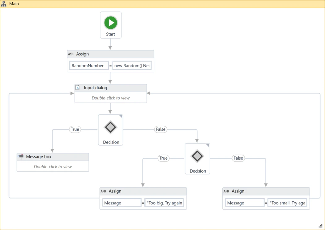Edit the RandomNumber variable field
The width and height of the screenshot is (325, 230).
(89, 66)
